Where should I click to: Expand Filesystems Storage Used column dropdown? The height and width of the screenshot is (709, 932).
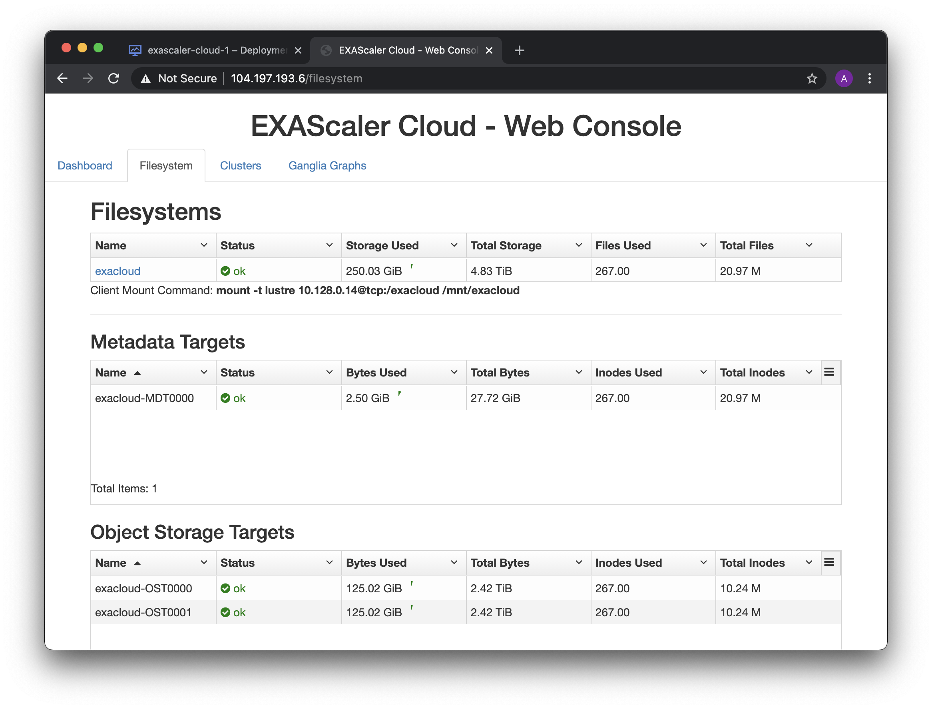454,245
